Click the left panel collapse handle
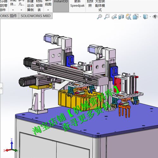The image size is (158, 158). (1, 88)
